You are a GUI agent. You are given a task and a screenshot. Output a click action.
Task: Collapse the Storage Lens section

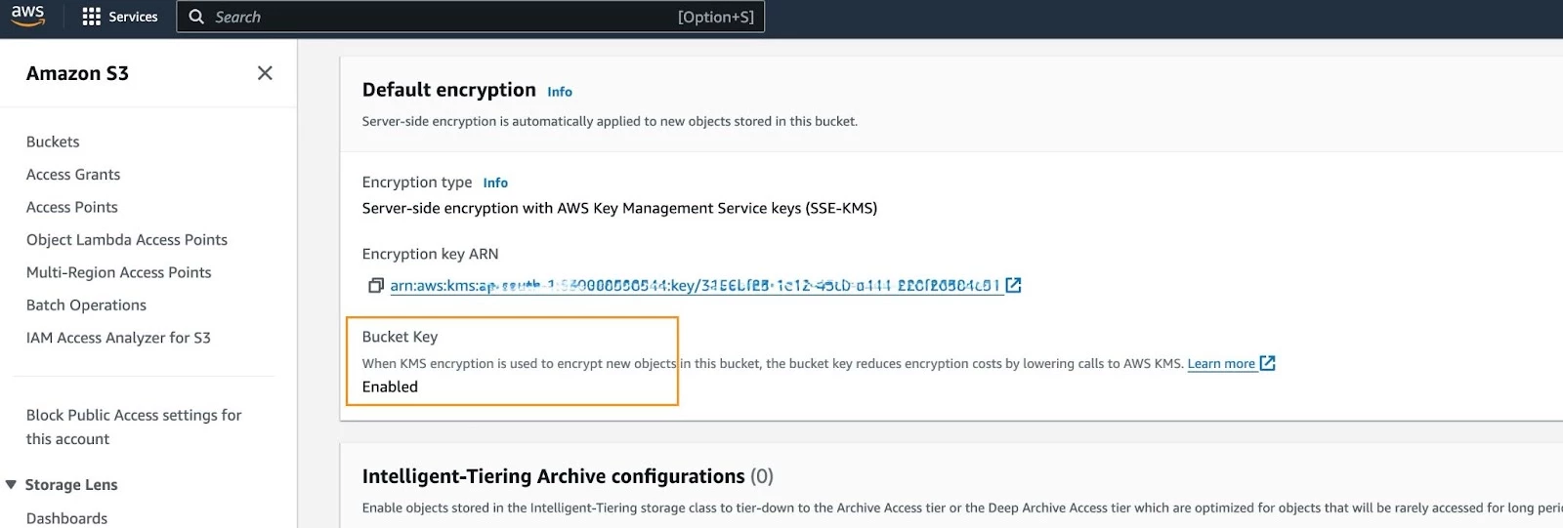(x=11, y=484)
